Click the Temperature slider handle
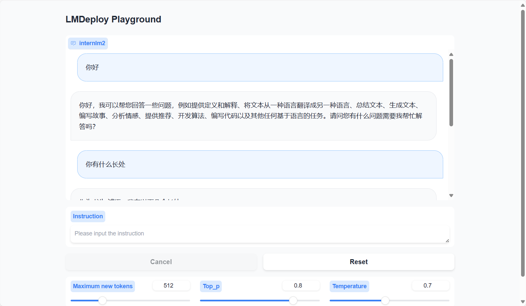The width and height of the screenshot is (526, 306). (385, 300)
